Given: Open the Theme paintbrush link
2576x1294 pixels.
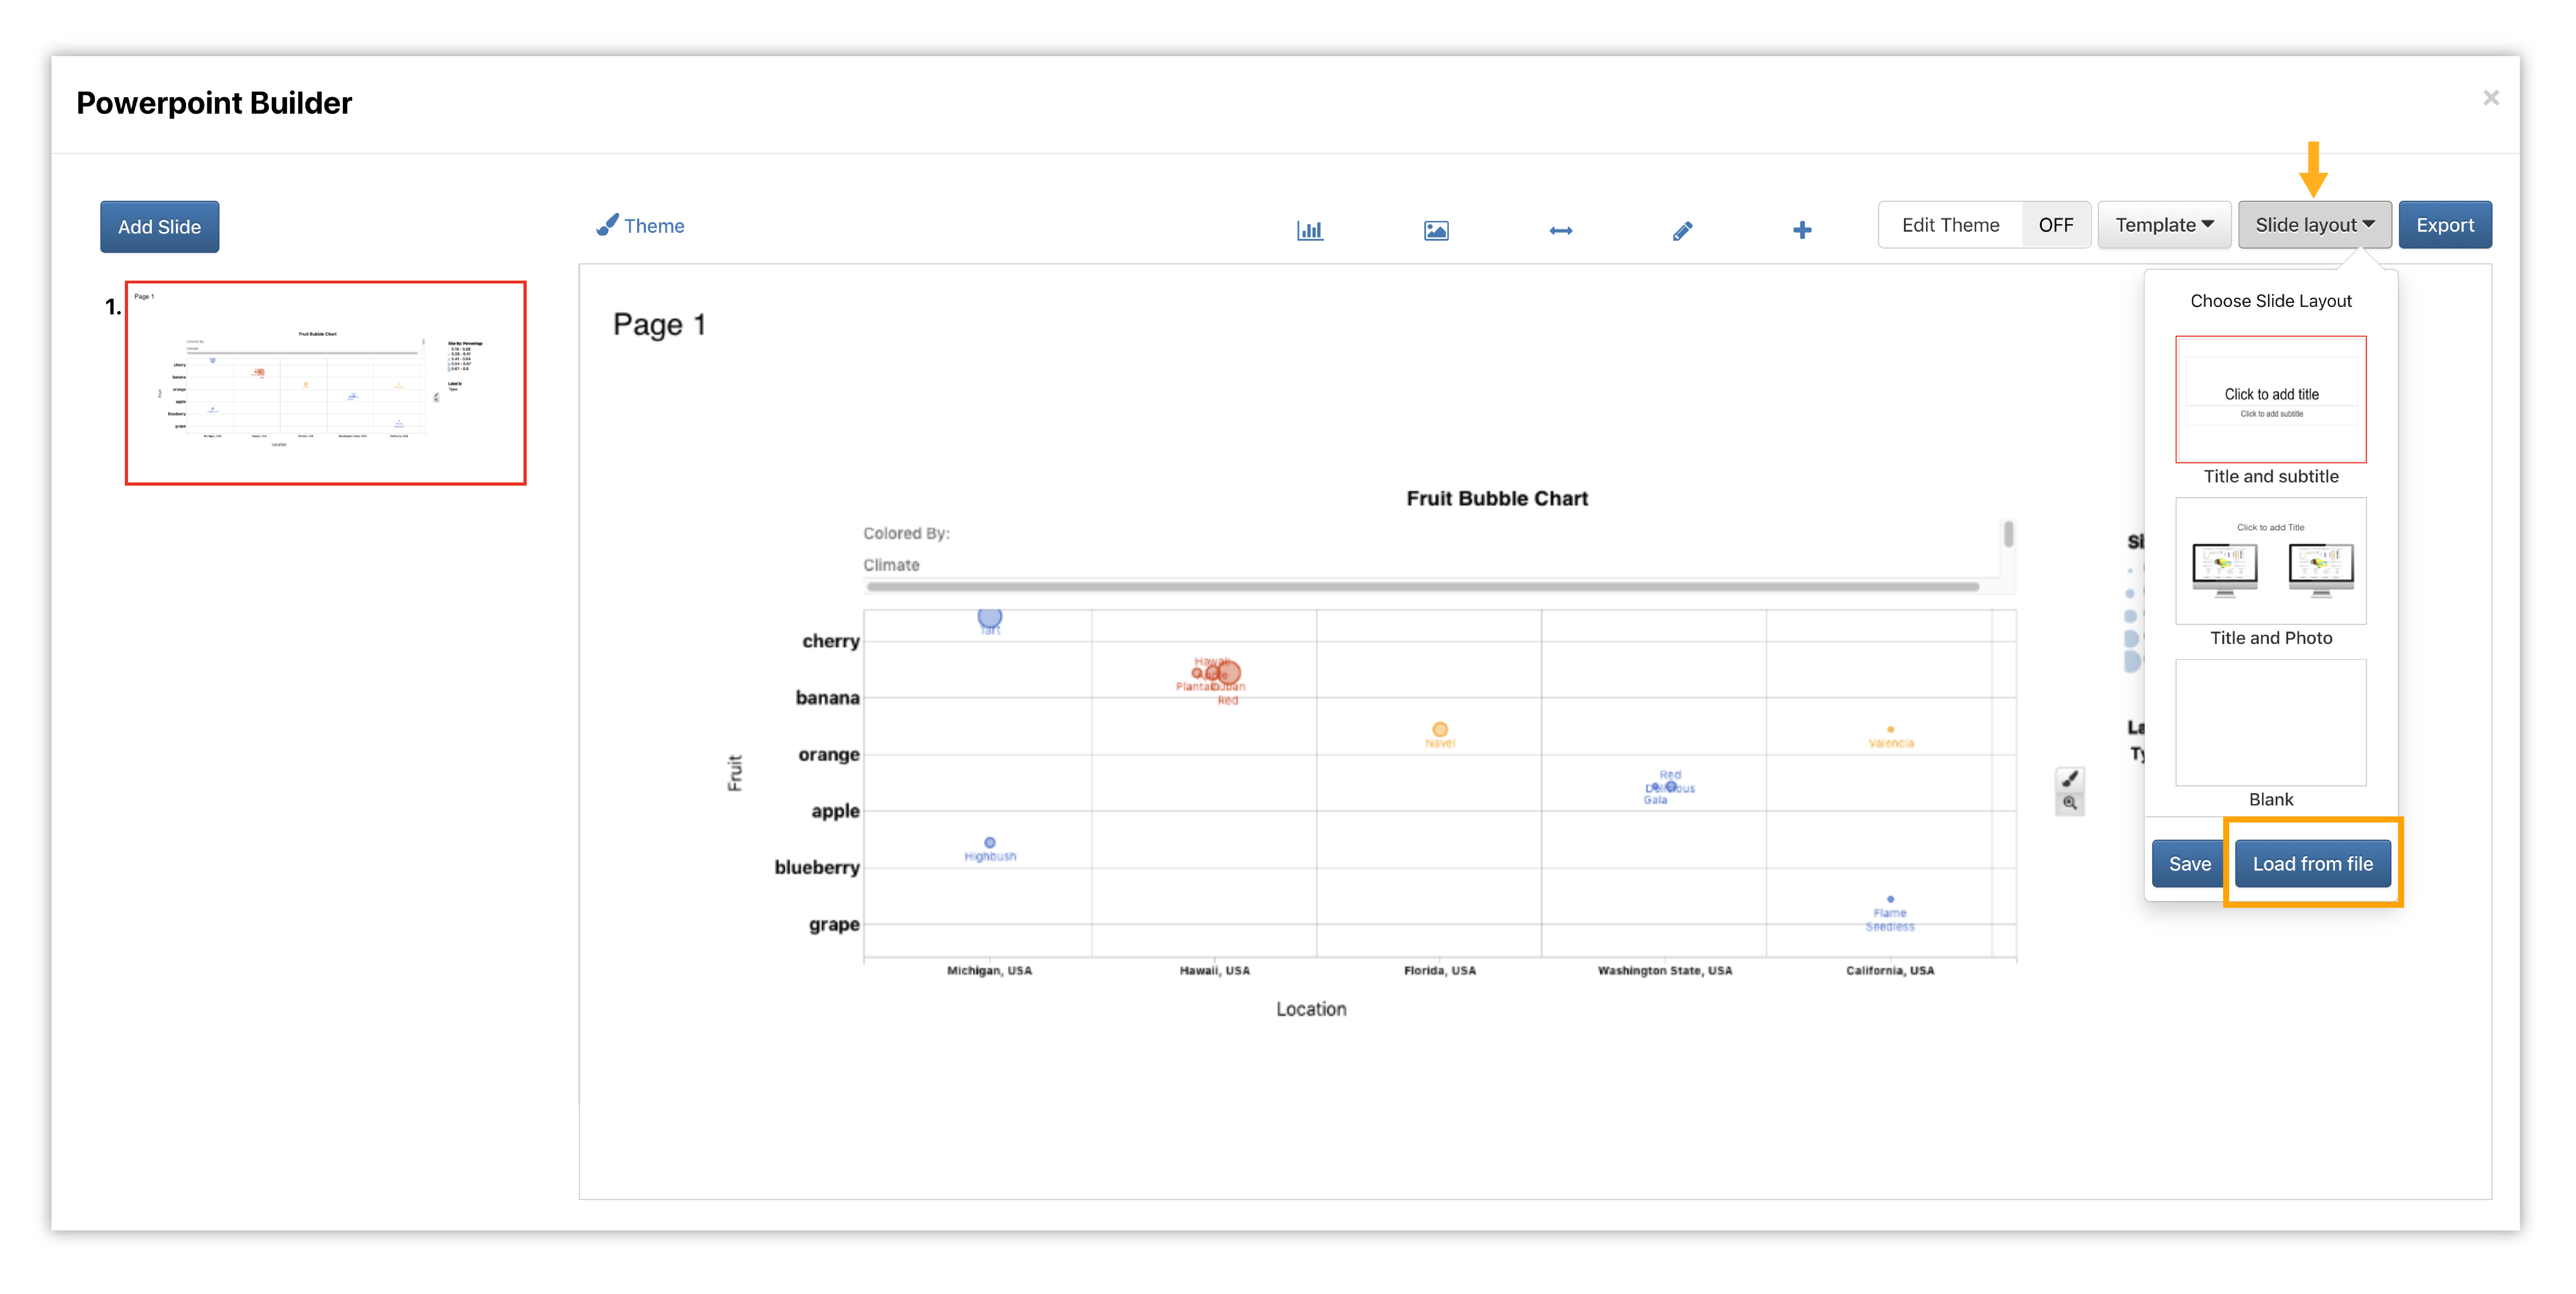Looking at the screenshot, I should pos(640,226).
